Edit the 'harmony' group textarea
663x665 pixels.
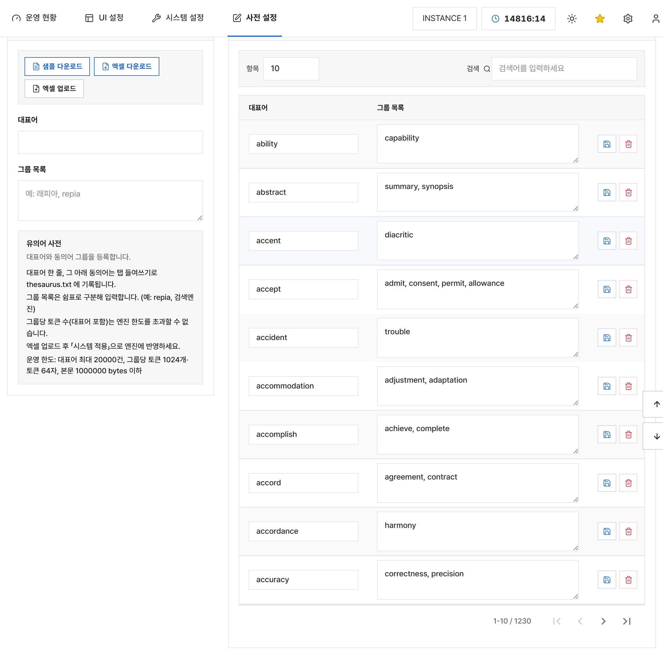click(x=478, y=531)
